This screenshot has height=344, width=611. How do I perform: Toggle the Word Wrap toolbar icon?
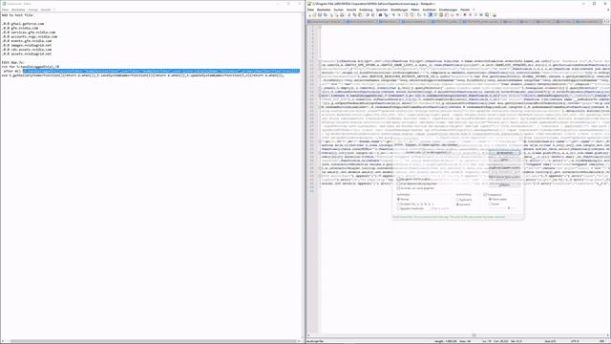[x=418, y=15]
